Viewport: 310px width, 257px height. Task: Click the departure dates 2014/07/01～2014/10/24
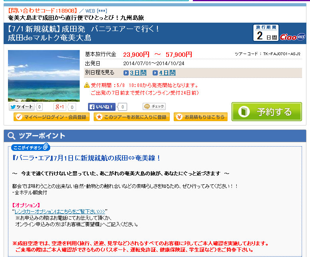click(154, 64)
